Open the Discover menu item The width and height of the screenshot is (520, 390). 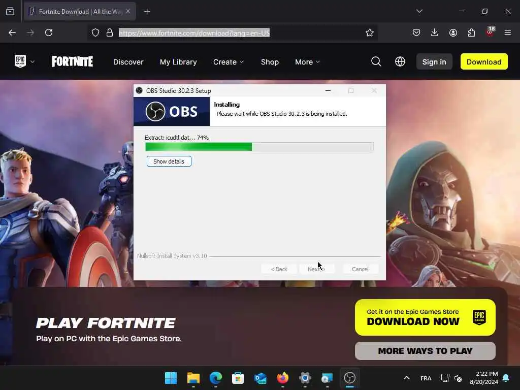pos(128,62)
